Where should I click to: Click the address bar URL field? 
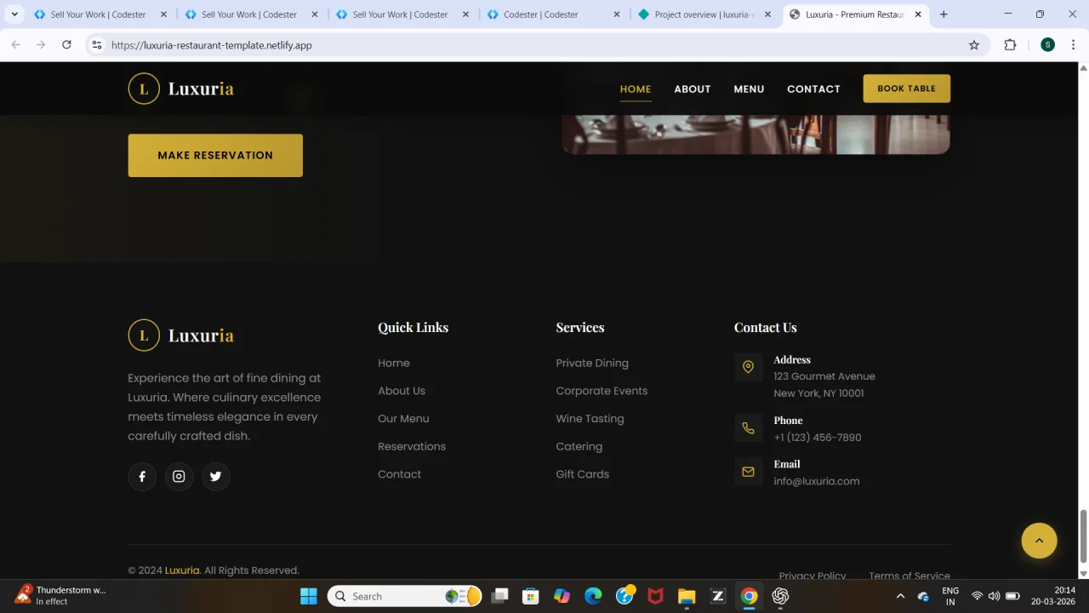(x=536, y=45)
